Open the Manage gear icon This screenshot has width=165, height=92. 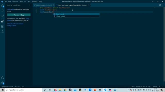tap(3, 83)
